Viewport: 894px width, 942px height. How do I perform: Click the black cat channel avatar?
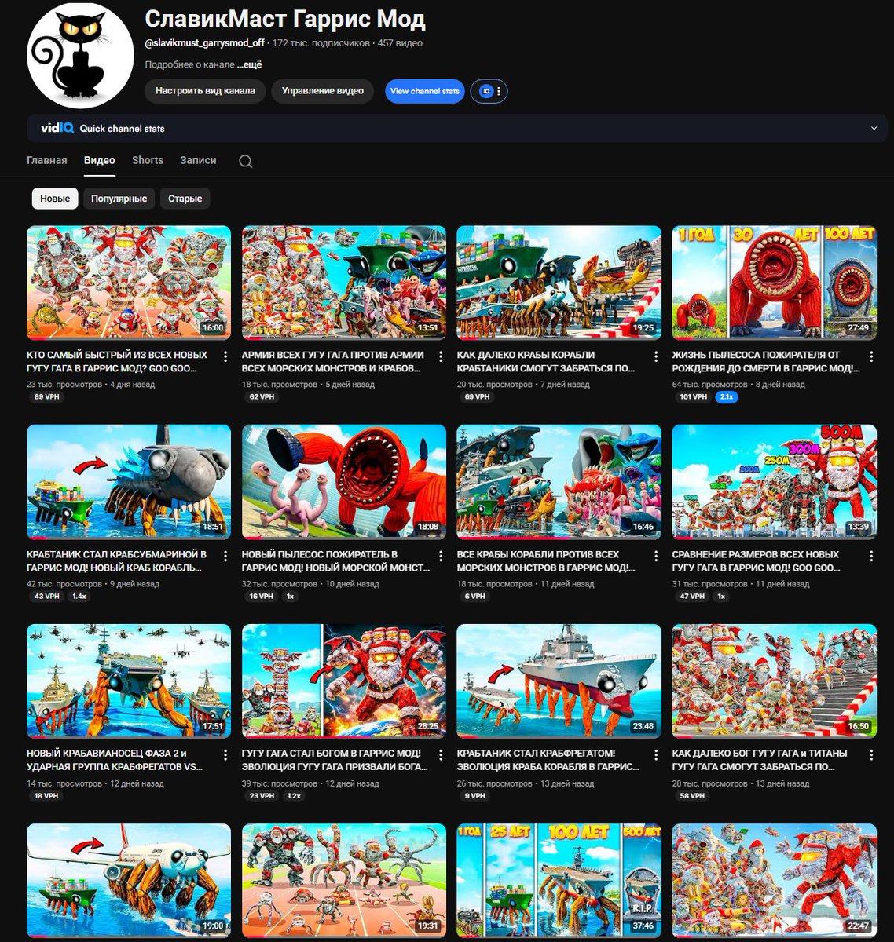(x=81, y=55)
